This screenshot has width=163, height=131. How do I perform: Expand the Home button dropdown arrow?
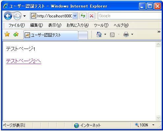click(x=105, y=34)
